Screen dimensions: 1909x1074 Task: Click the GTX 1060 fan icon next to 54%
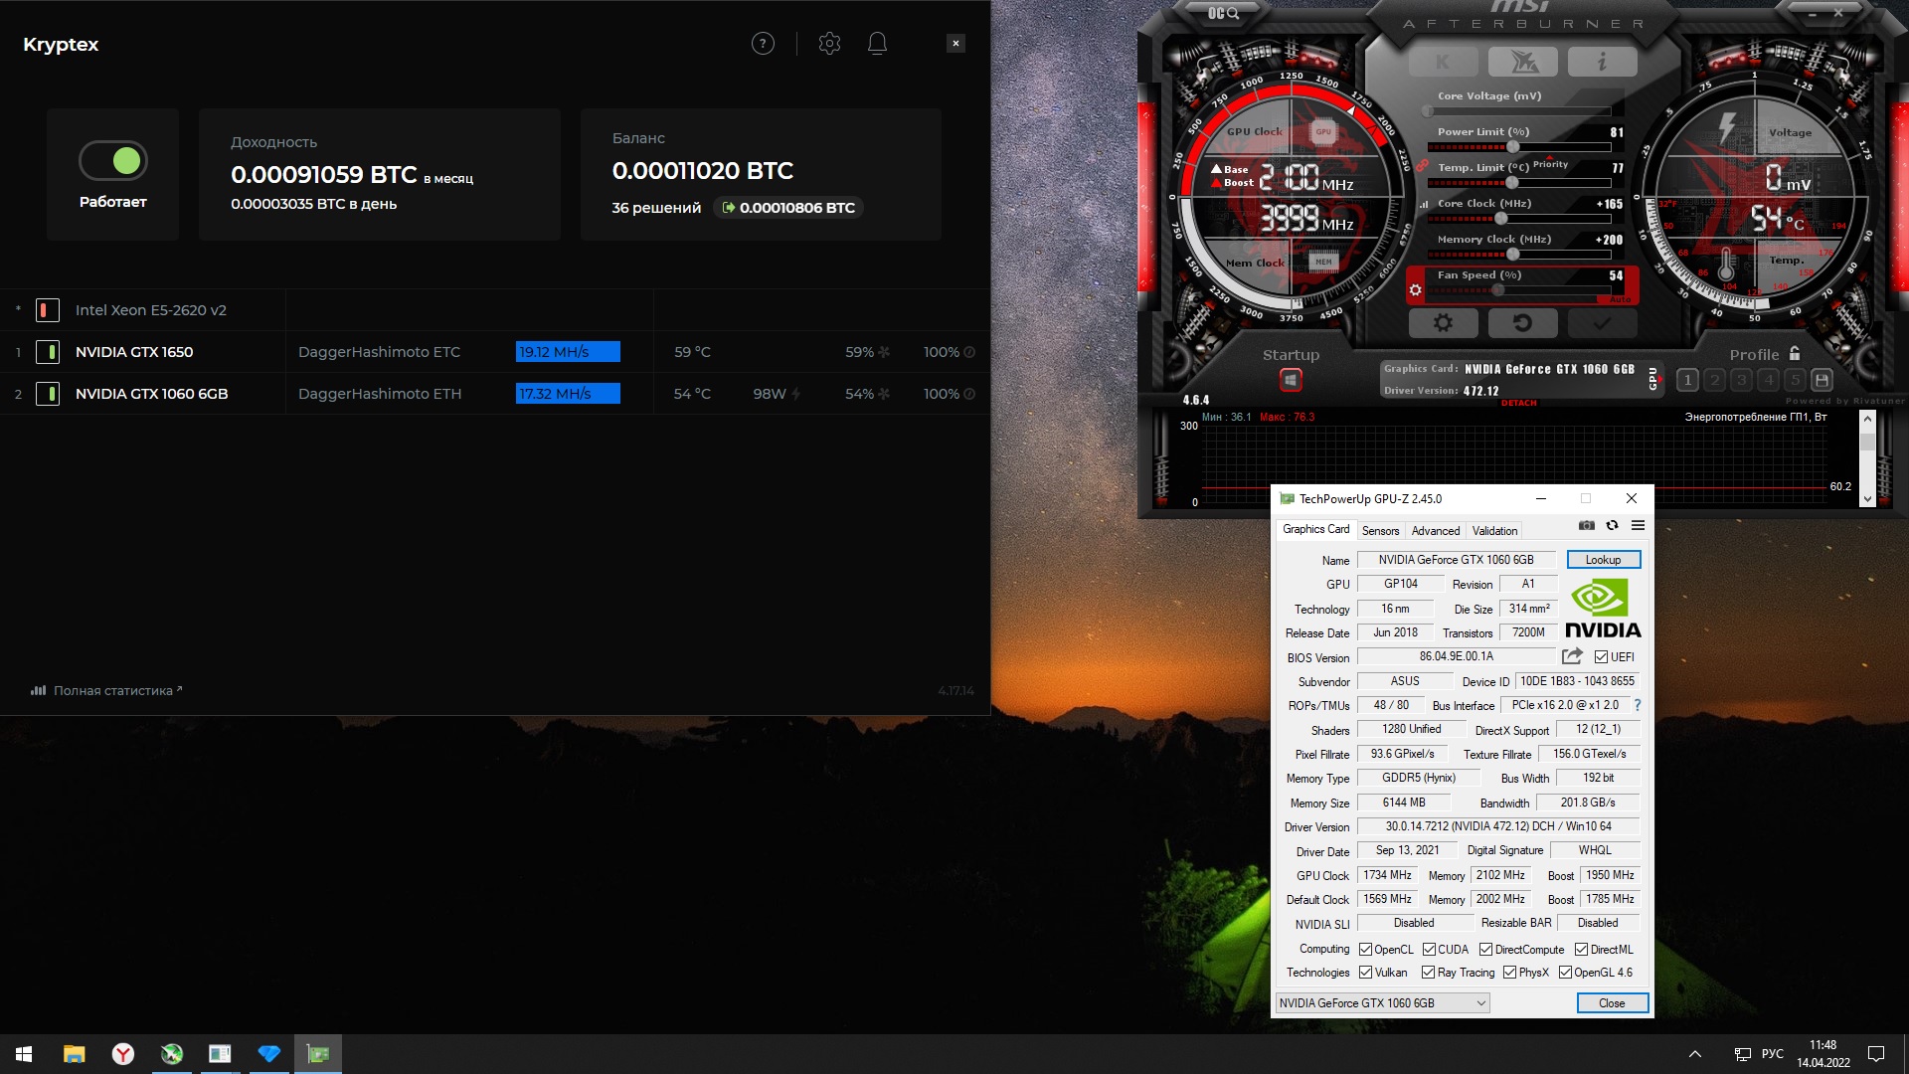click(x=884, y=394)
